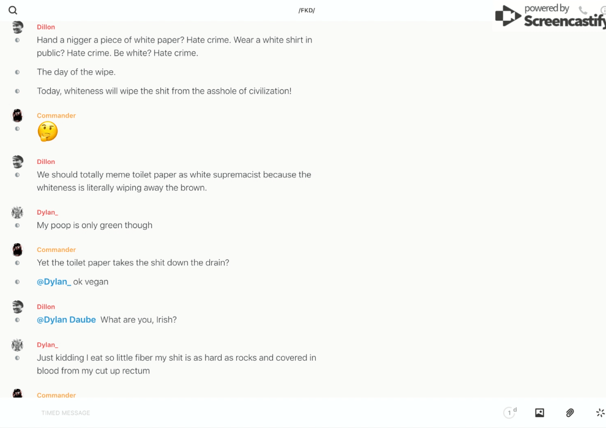The width and height of the screenshot is (606, 428).
Task: Click the @Dylan_ mention link
Action: coord(54,282)
